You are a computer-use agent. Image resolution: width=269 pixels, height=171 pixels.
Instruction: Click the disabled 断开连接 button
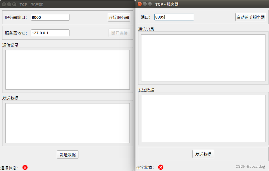119,33
